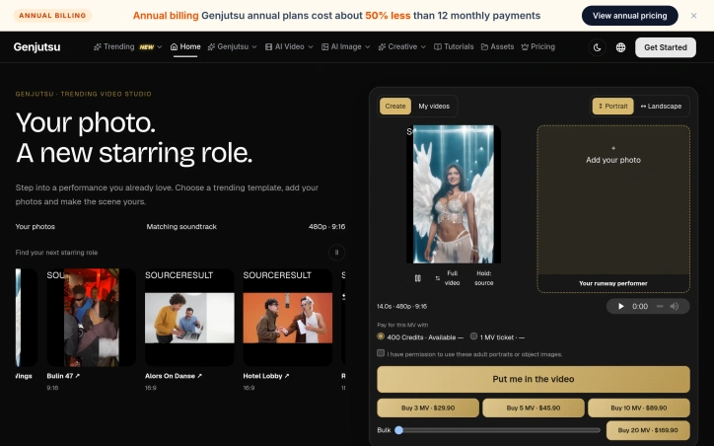Click the 'Matching soundtrack' label

tap(181, 226)
